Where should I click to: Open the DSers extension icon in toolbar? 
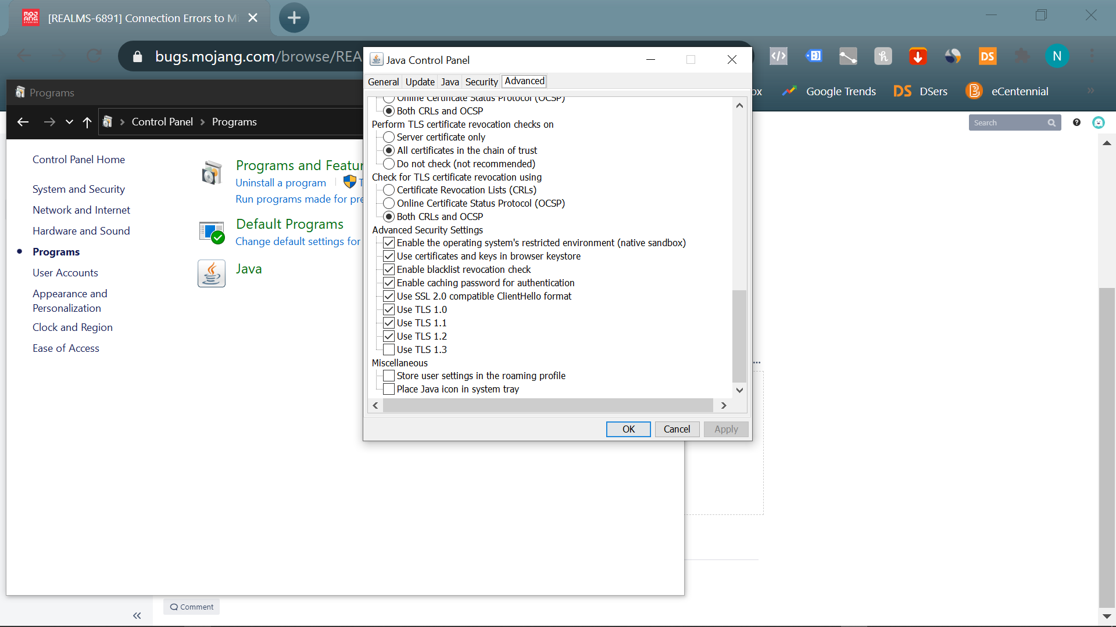tap(987, 56)
